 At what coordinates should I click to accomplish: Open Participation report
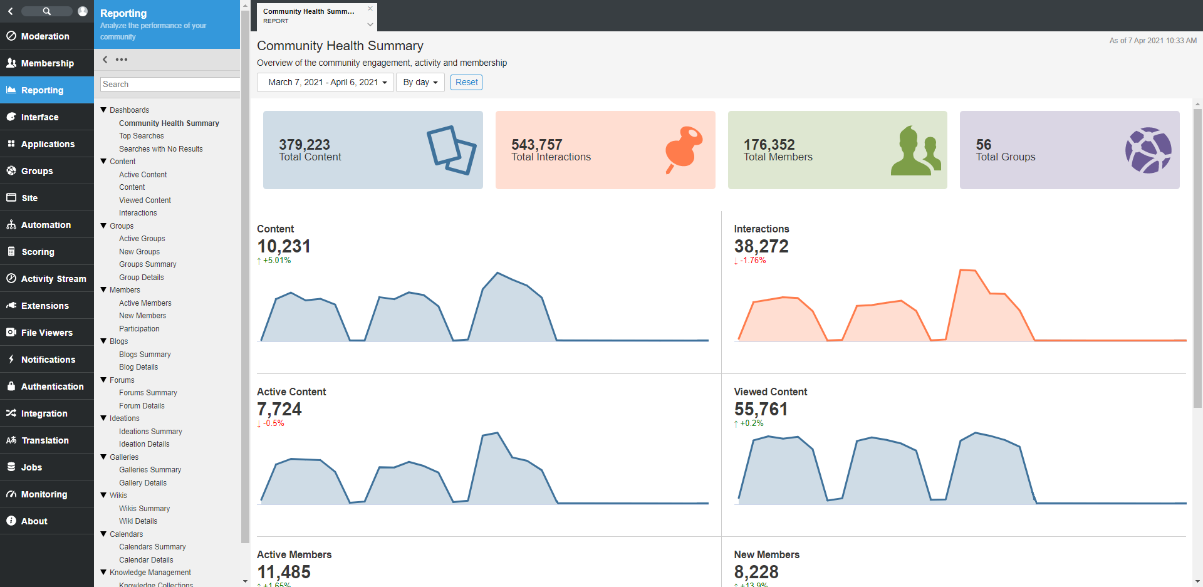[139, 329]
